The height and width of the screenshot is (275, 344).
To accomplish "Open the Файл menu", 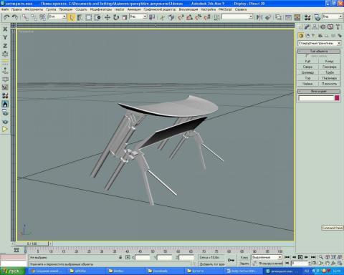I will (5, 9).
